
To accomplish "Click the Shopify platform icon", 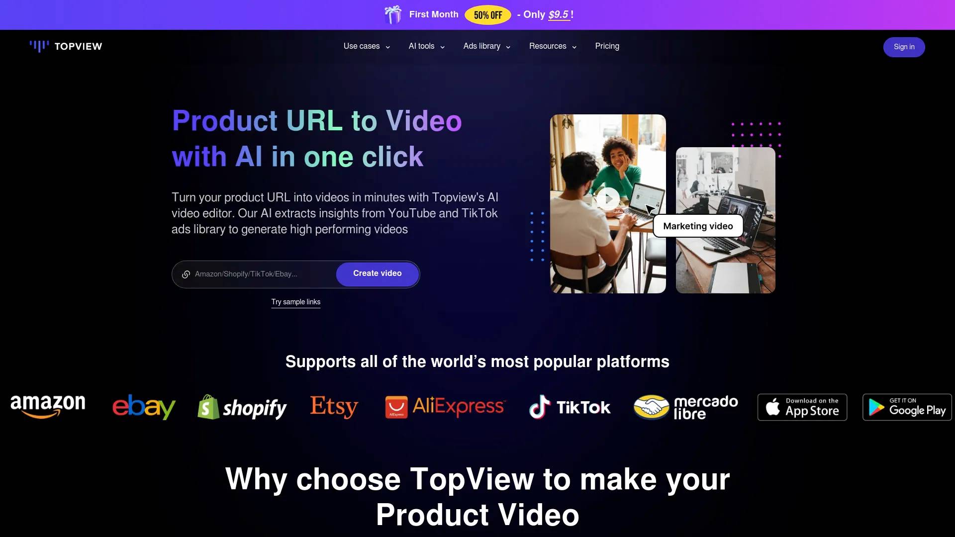I will [x=243, y=407].
